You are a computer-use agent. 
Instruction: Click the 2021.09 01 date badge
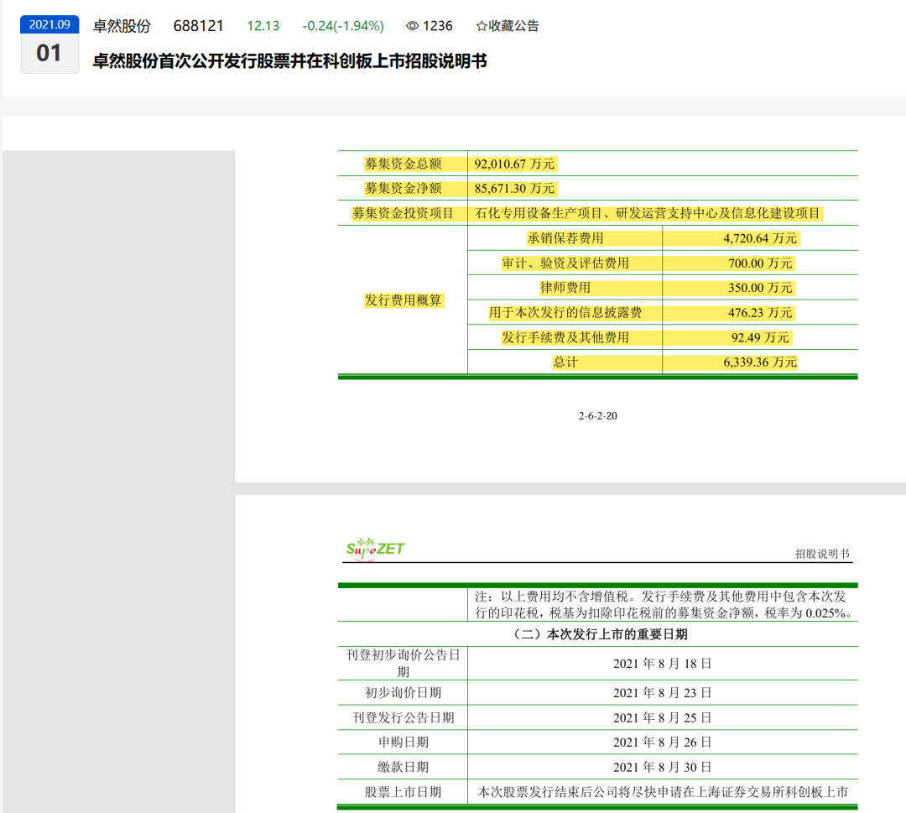(49, 44)
